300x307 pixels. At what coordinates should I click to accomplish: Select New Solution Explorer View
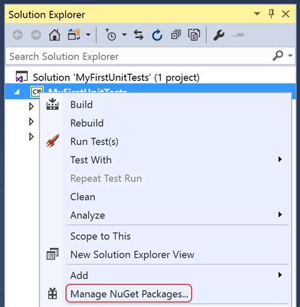(x=132, y=255)
